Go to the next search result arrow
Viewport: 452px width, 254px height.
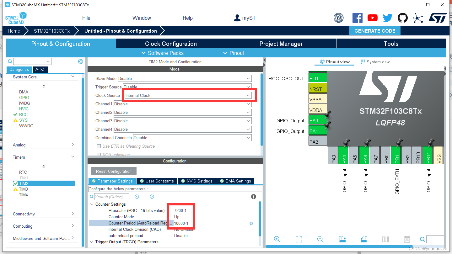click(152, 197)
